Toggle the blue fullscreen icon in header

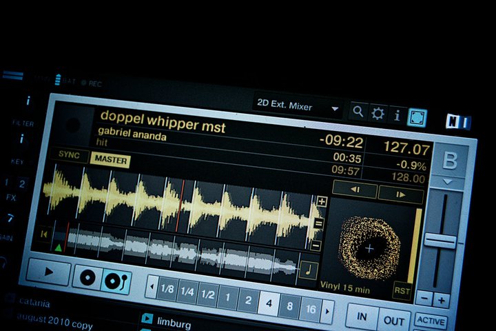point(417,118)
